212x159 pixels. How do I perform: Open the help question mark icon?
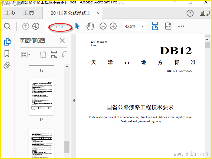190,13
